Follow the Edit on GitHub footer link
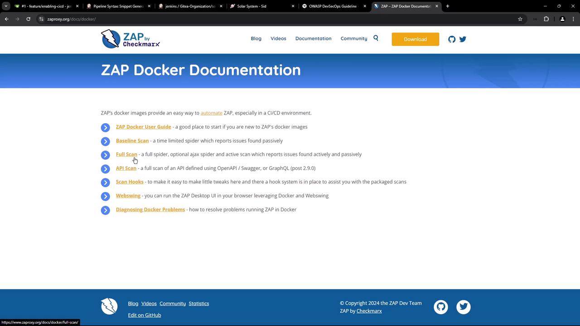This screenshot has height=326, width=580. pyautogui.click(x=145, y=315)
